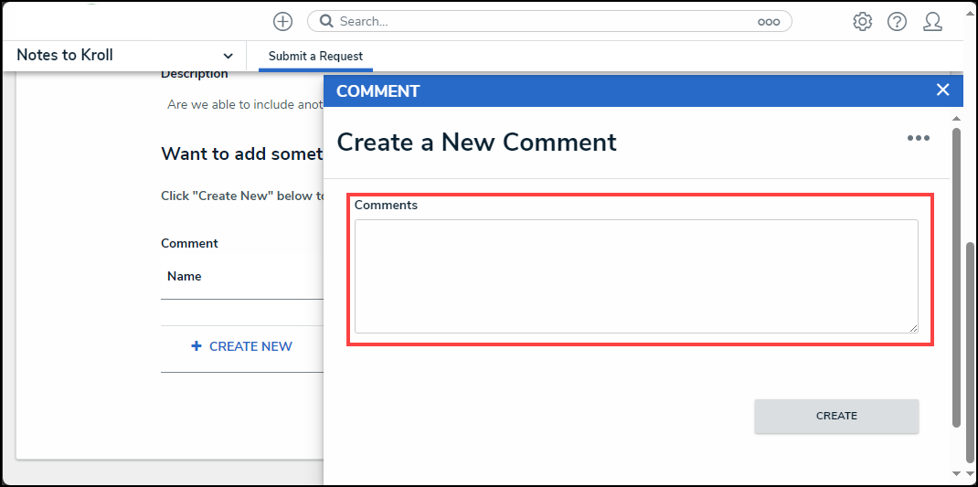978x487 pixels.
Task: Click the plus circle add icon
Action: [x=282, y=21]
